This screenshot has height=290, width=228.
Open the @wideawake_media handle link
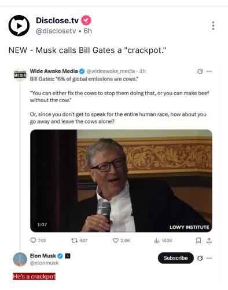[111, 71]
